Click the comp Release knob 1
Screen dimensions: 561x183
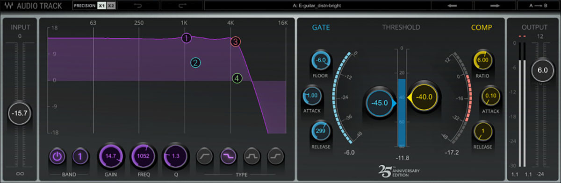coord(482,132)
